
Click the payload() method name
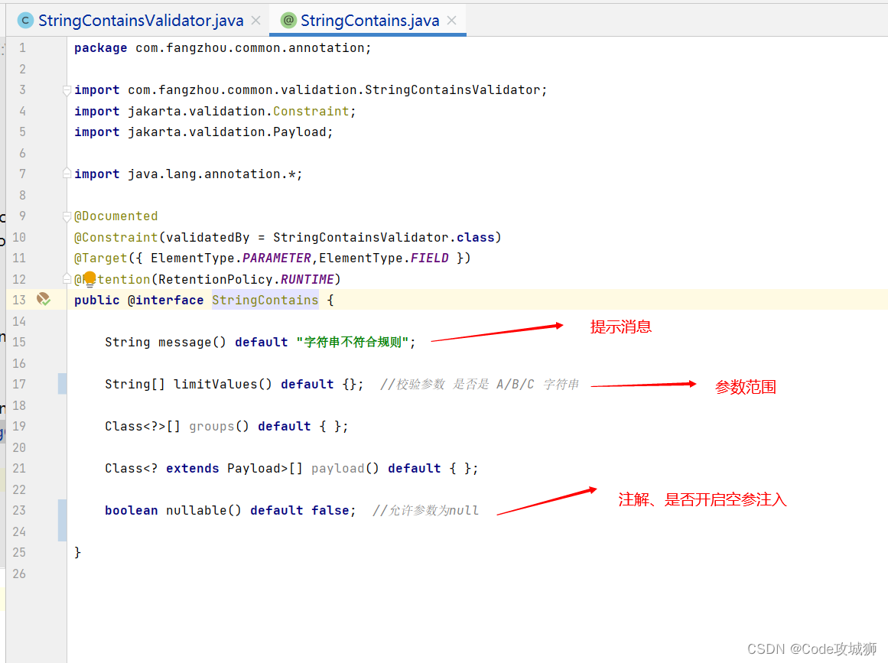[345, 469]
